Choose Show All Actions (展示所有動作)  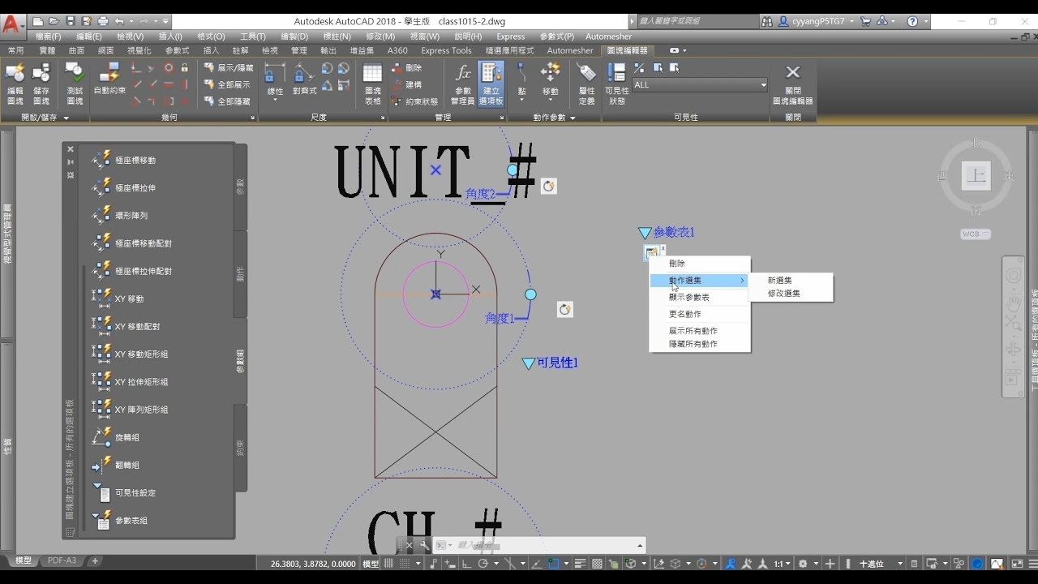pyautogui.click(x=700, y=331)
